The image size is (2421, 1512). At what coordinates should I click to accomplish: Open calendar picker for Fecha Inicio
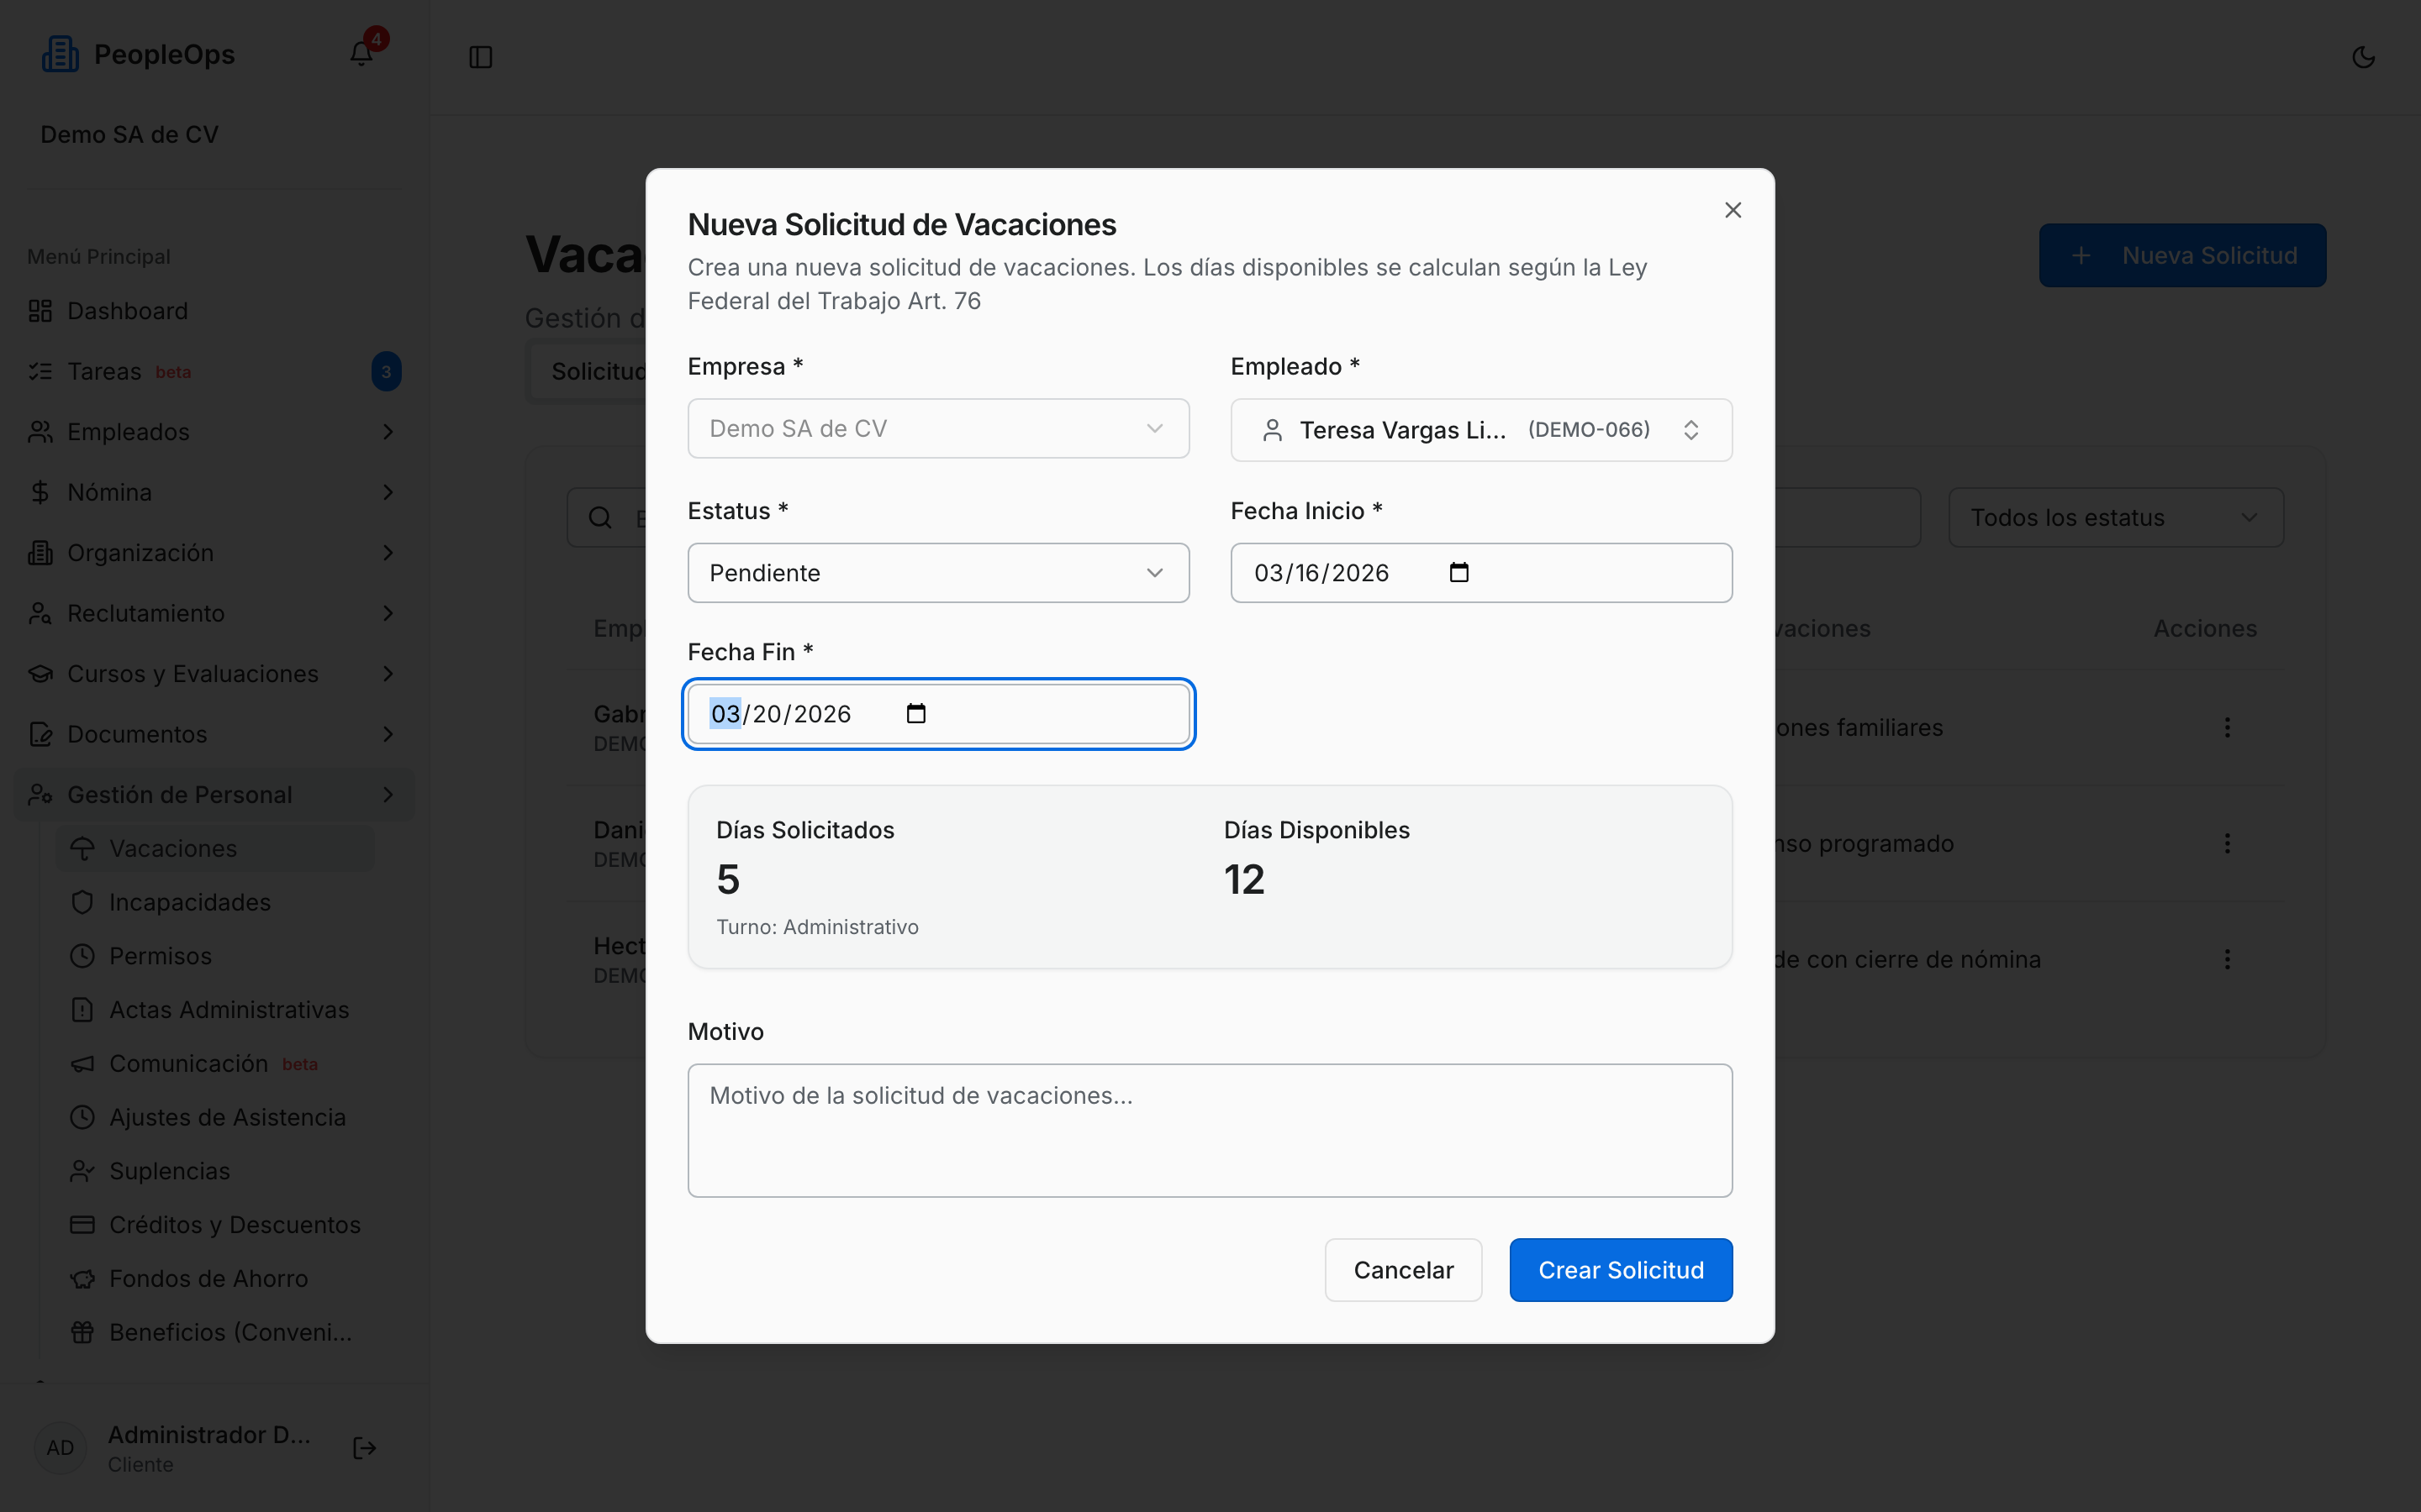coord(1458,573)
